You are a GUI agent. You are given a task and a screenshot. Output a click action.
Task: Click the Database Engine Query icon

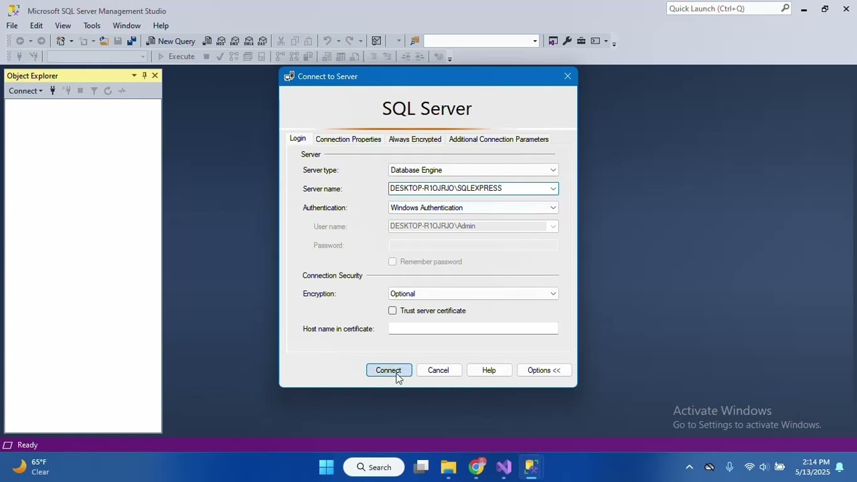(208, 41)
